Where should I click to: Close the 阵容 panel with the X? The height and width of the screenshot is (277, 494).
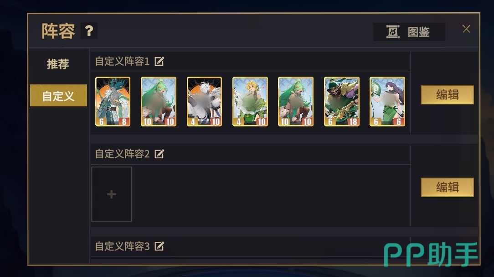[466, 29]
